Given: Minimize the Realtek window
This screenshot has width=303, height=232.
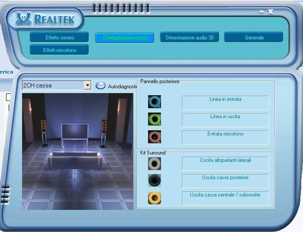Looking at the screenshot, I should click(261, 12).
